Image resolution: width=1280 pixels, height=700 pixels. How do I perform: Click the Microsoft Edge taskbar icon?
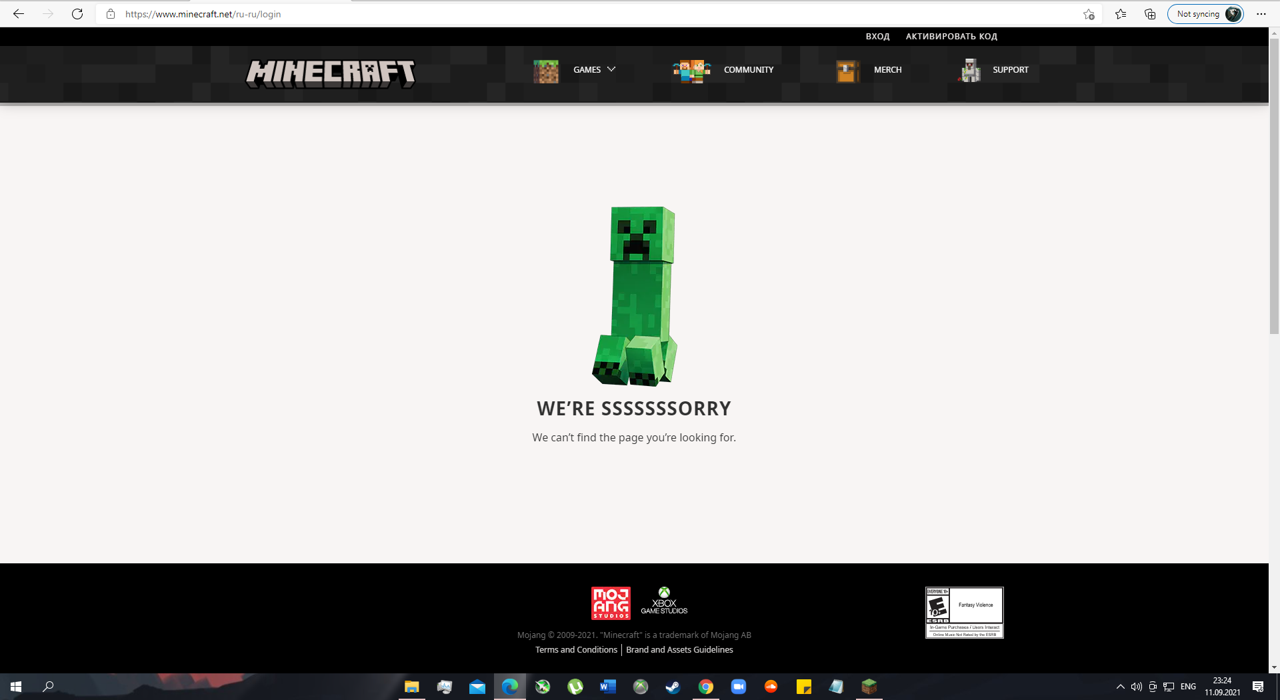[510, 687]
